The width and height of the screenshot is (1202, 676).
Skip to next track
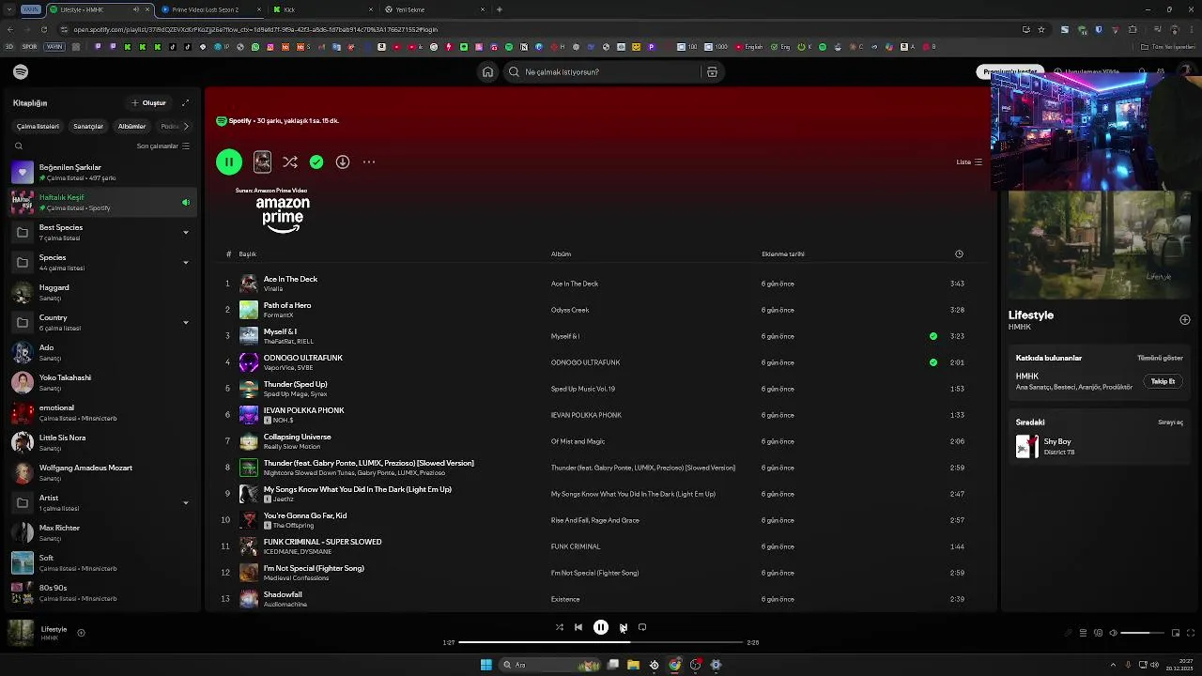pyautogui.click(x=623, y=627)
